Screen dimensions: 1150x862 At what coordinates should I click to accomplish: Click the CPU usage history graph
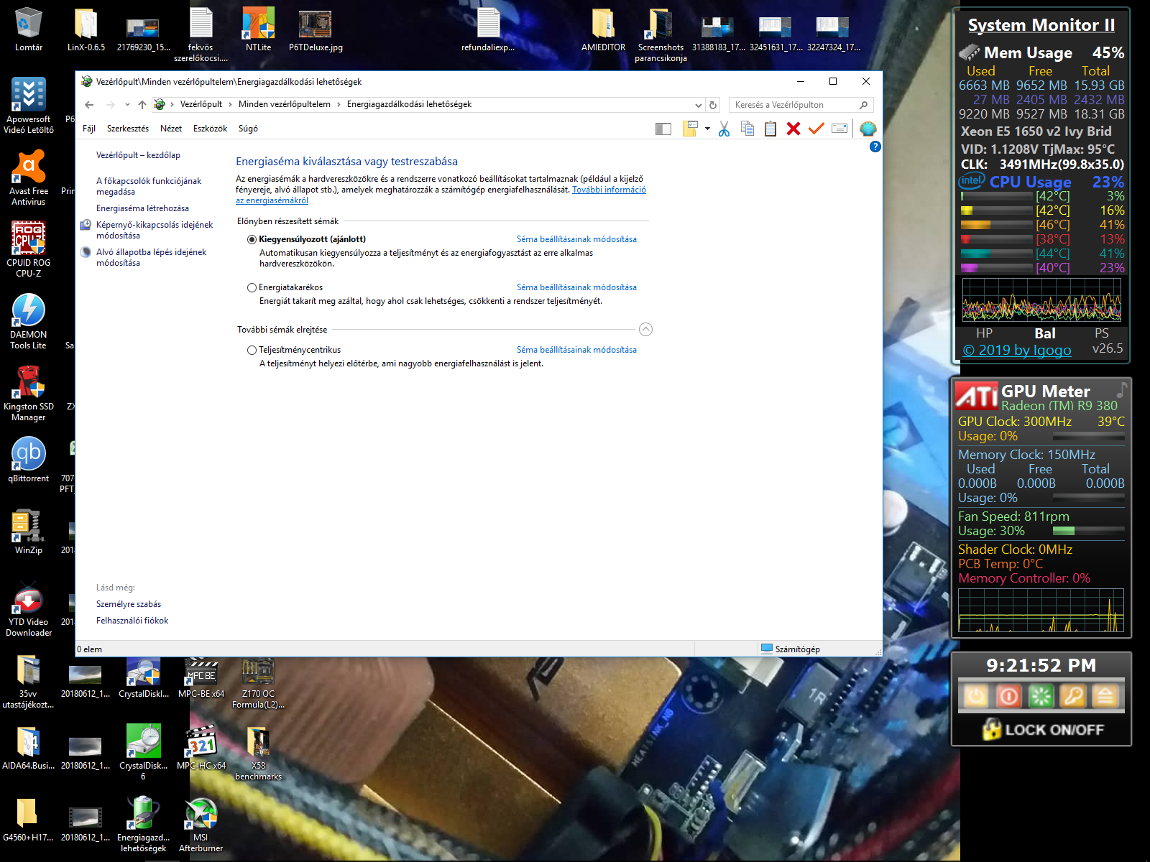(x=1041, y=300)
